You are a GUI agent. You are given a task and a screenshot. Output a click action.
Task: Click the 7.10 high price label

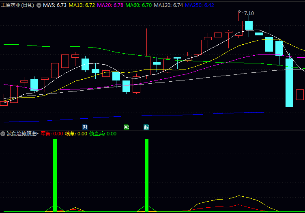tap(249, 13)
